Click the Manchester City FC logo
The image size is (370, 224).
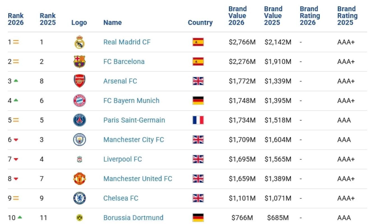pyautogui.click(x=79, y=140)
